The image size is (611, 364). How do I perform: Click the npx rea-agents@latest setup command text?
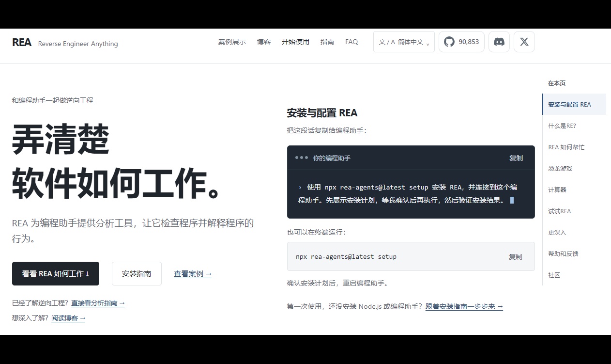[x=346, y=256]
